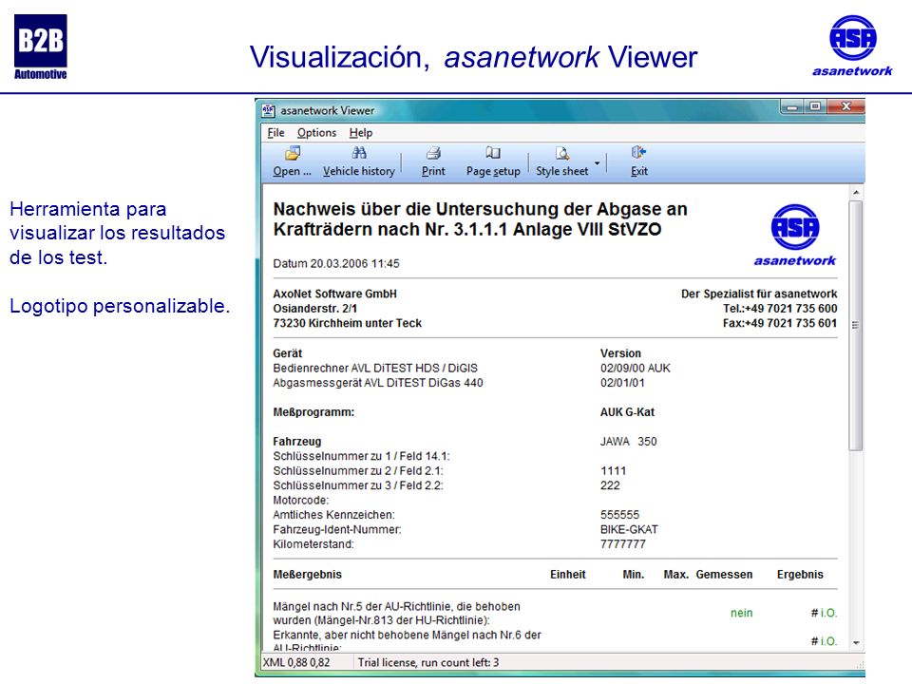Click the 'Datum 20.03.2006 11:45' line
912x684 pixels.
(x=336, y=263)
